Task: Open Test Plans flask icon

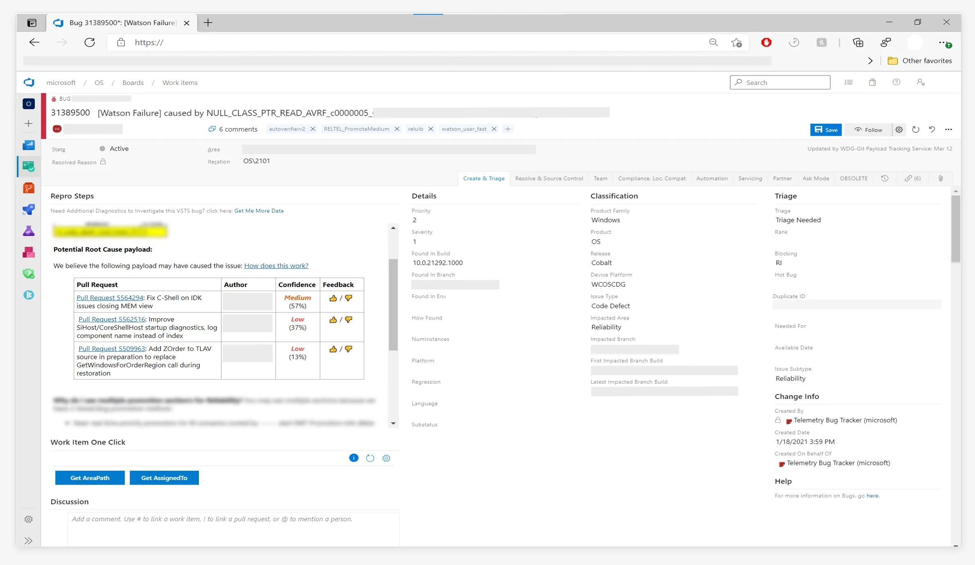Action: [x=29, y=231]
